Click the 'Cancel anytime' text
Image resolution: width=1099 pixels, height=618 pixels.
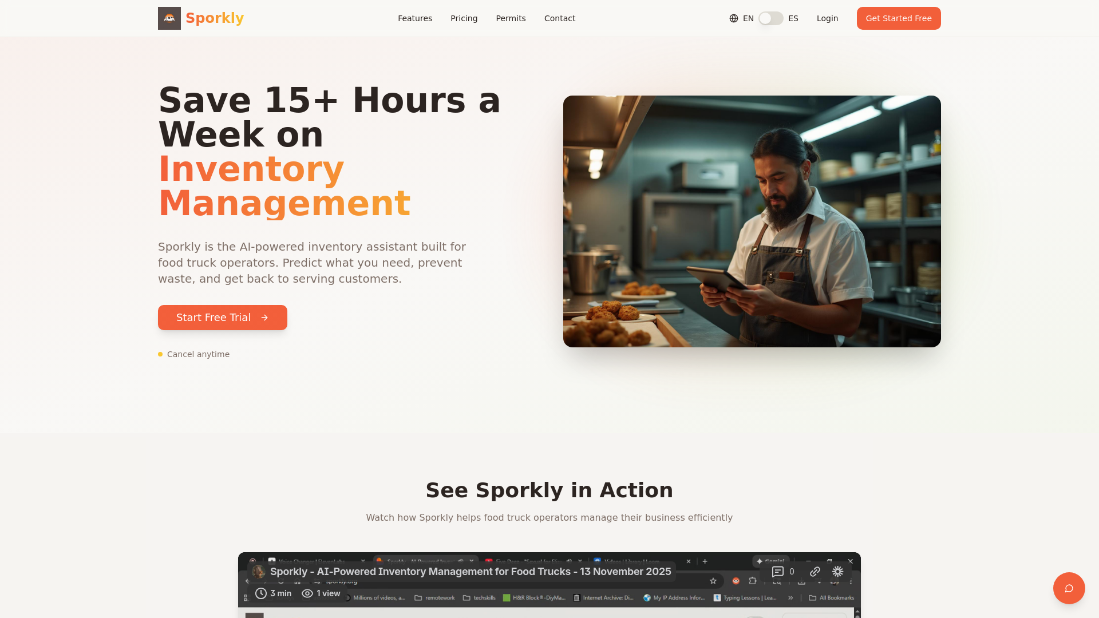pos(198,354)
